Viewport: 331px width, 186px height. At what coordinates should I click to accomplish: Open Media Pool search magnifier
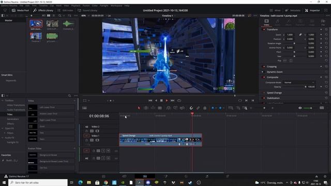point(60,16)
